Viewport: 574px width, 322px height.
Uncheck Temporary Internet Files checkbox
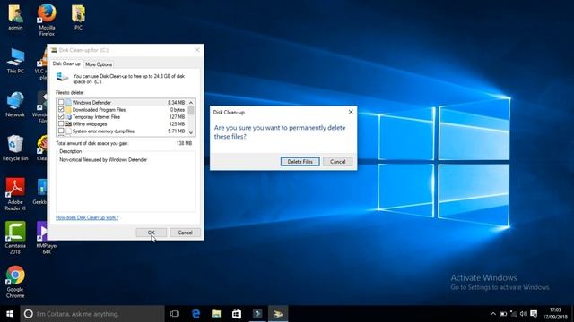pos(61,117)
